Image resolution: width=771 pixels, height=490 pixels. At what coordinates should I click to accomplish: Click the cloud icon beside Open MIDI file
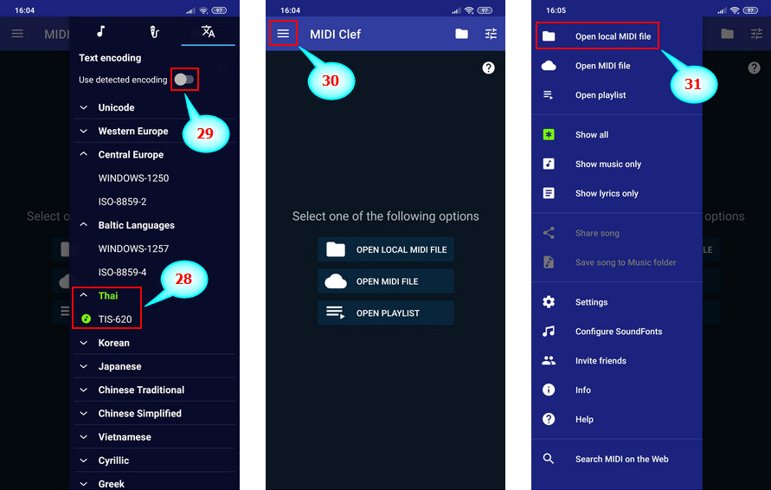pos(549,66)
